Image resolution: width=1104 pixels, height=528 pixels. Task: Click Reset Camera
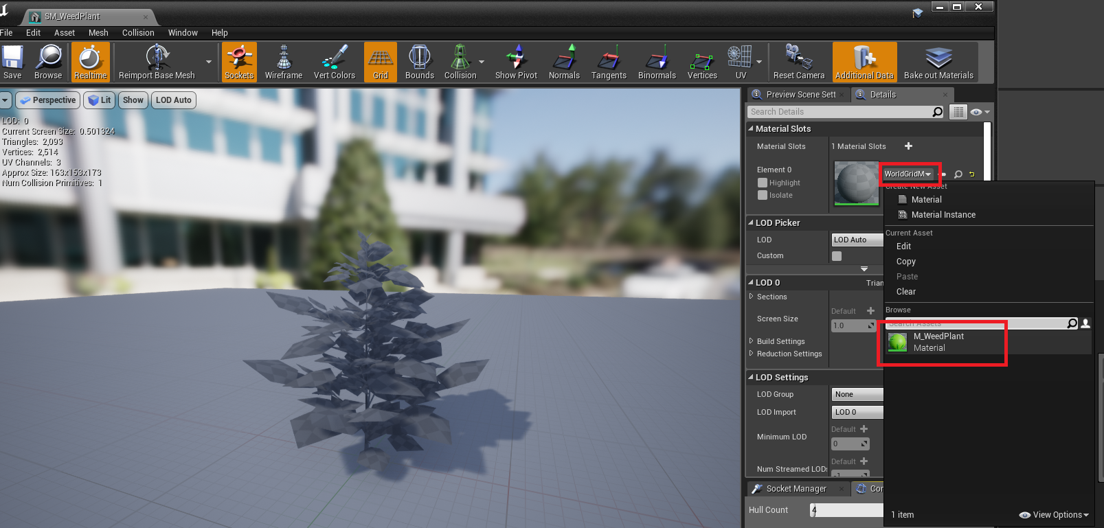799,62
